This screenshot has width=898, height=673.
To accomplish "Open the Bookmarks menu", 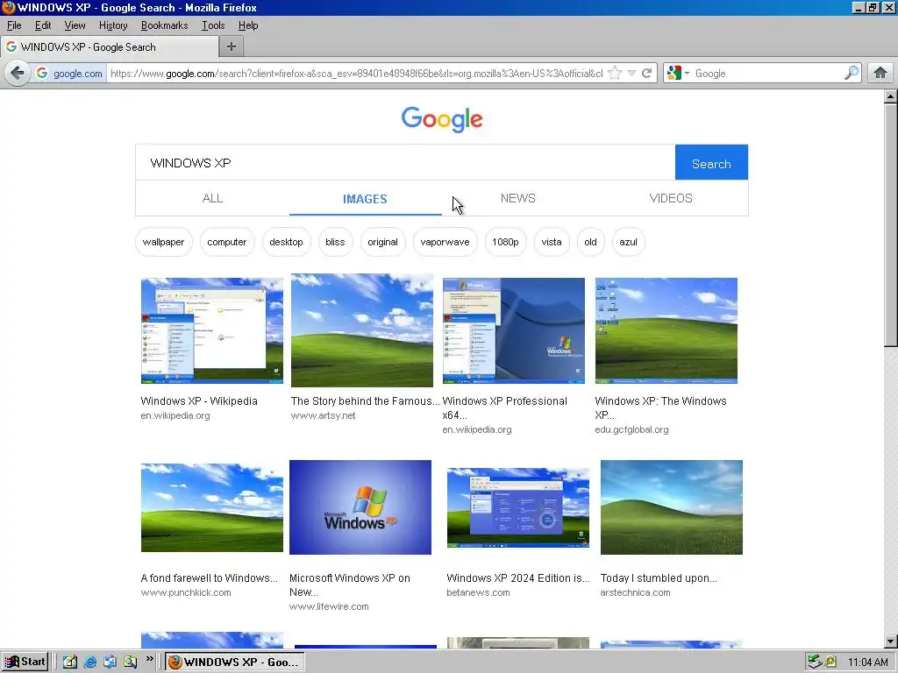I will point(164,25).
